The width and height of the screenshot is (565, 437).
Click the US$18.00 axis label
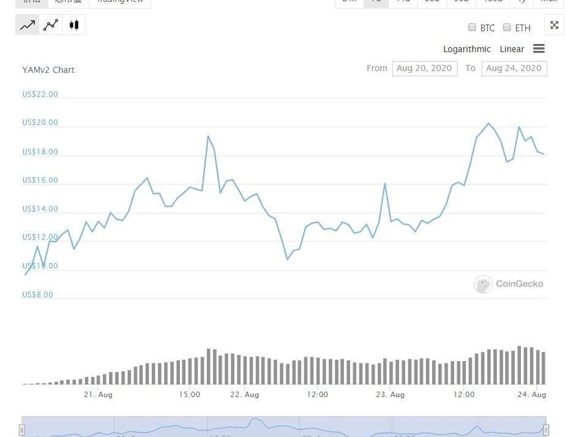point(40,152)
